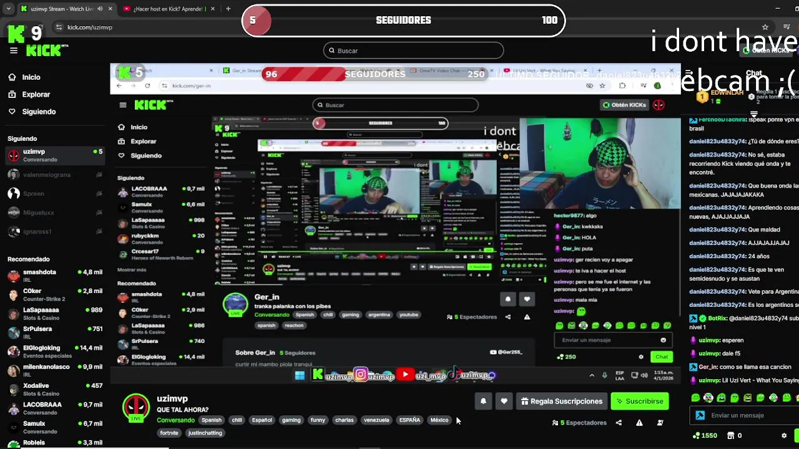Click the taskbar microphone icon
Image resolution: width=799 pixels, height=449 pixels.
click(604, 375)
